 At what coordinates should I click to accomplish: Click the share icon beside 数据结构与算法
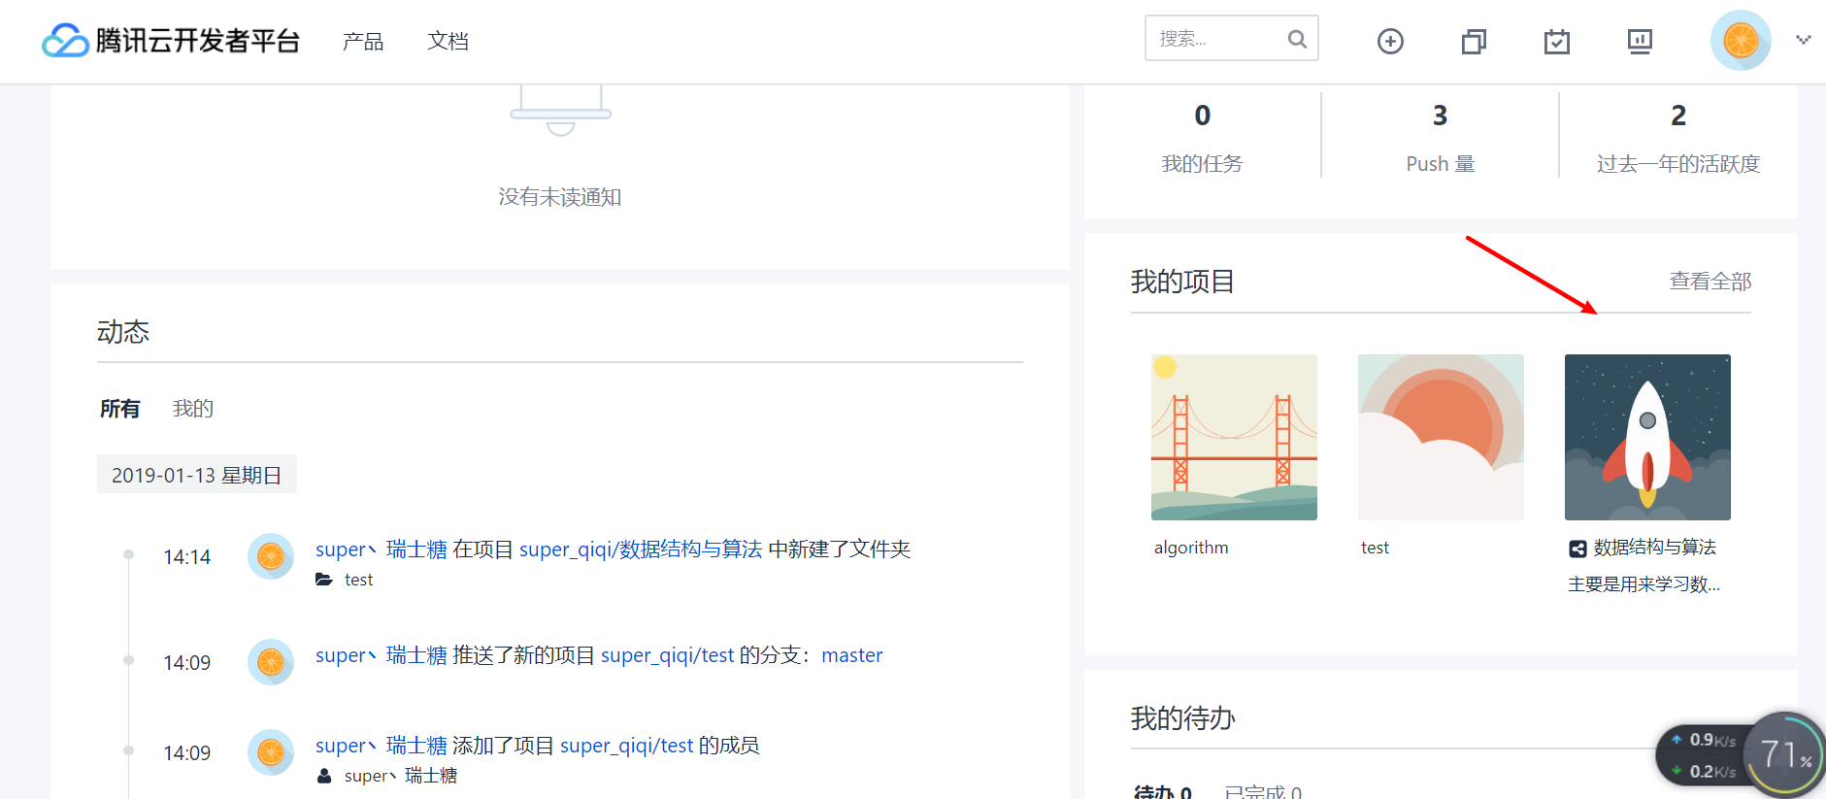[x=1577, y=549]
